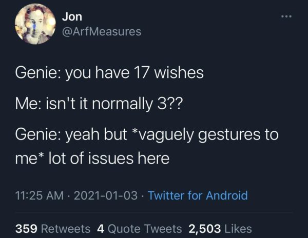Click the number 359 retweet count
This screenshot has height=238, width=308.
[x=26, y=228]
